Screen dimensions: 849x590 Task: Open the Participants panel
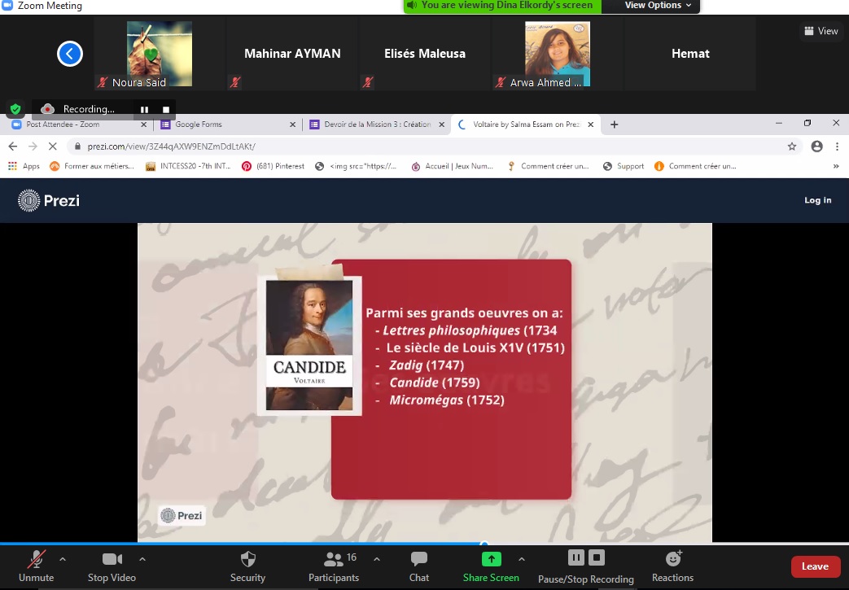[334, 560]
